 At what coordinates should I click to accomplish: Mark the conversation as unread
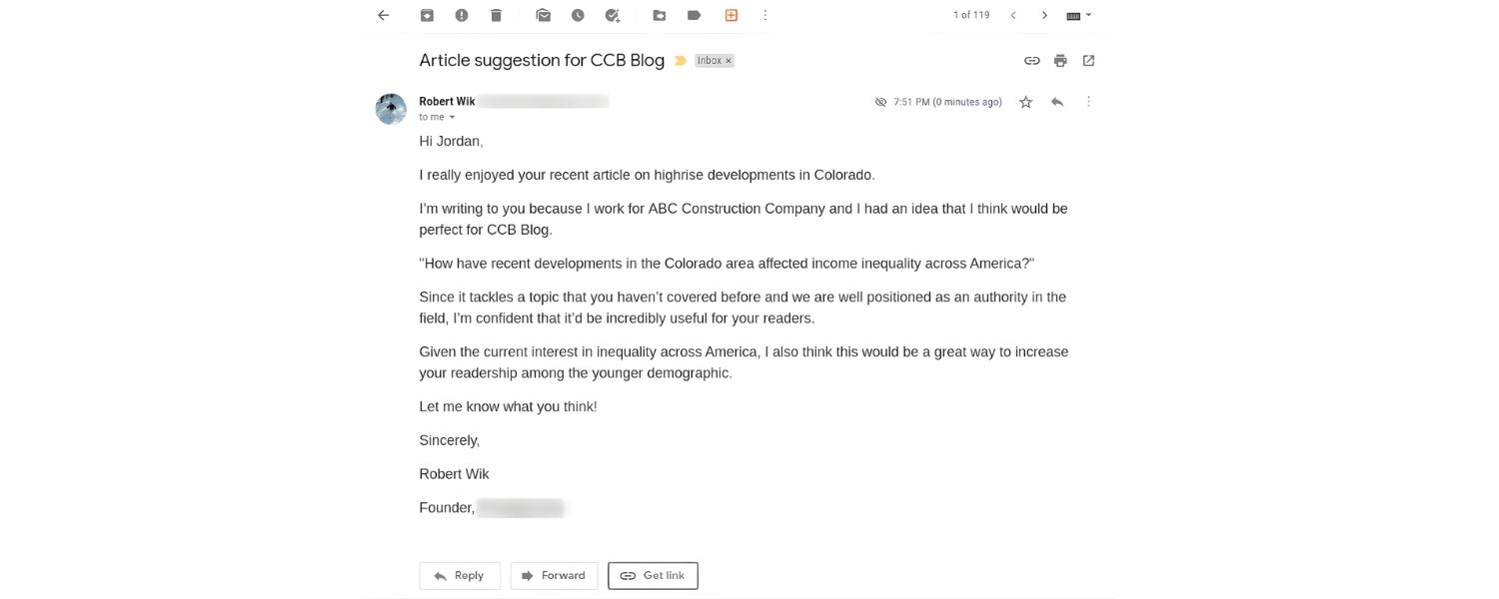coord(543,14)
